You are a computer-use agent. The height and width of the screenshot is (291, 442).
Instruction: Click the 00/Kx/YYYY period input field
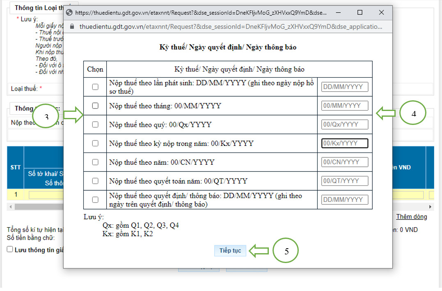[x=344, y=143]
